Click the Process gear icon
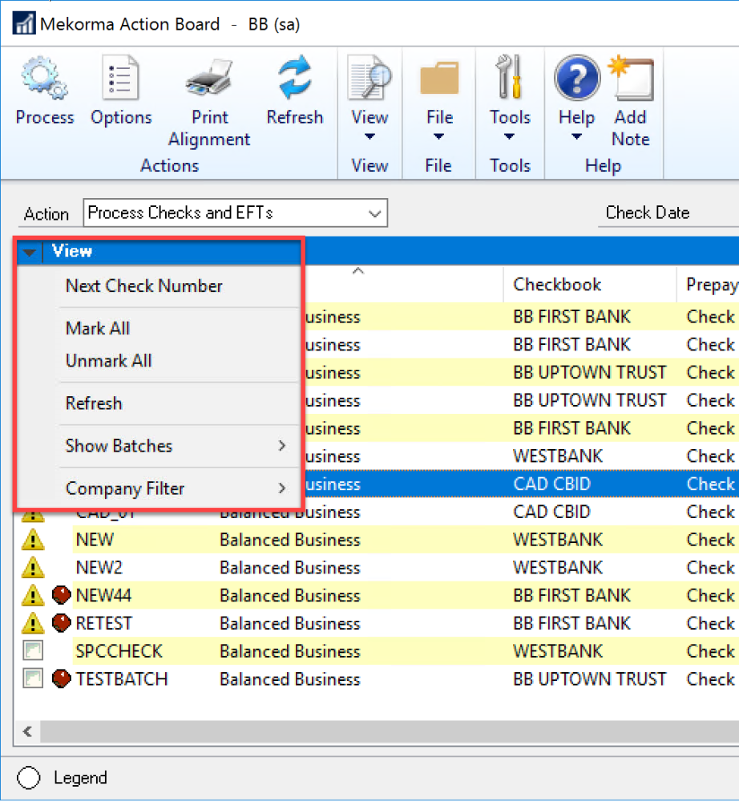This screenshot has height=802, width=739. point(44,78)
